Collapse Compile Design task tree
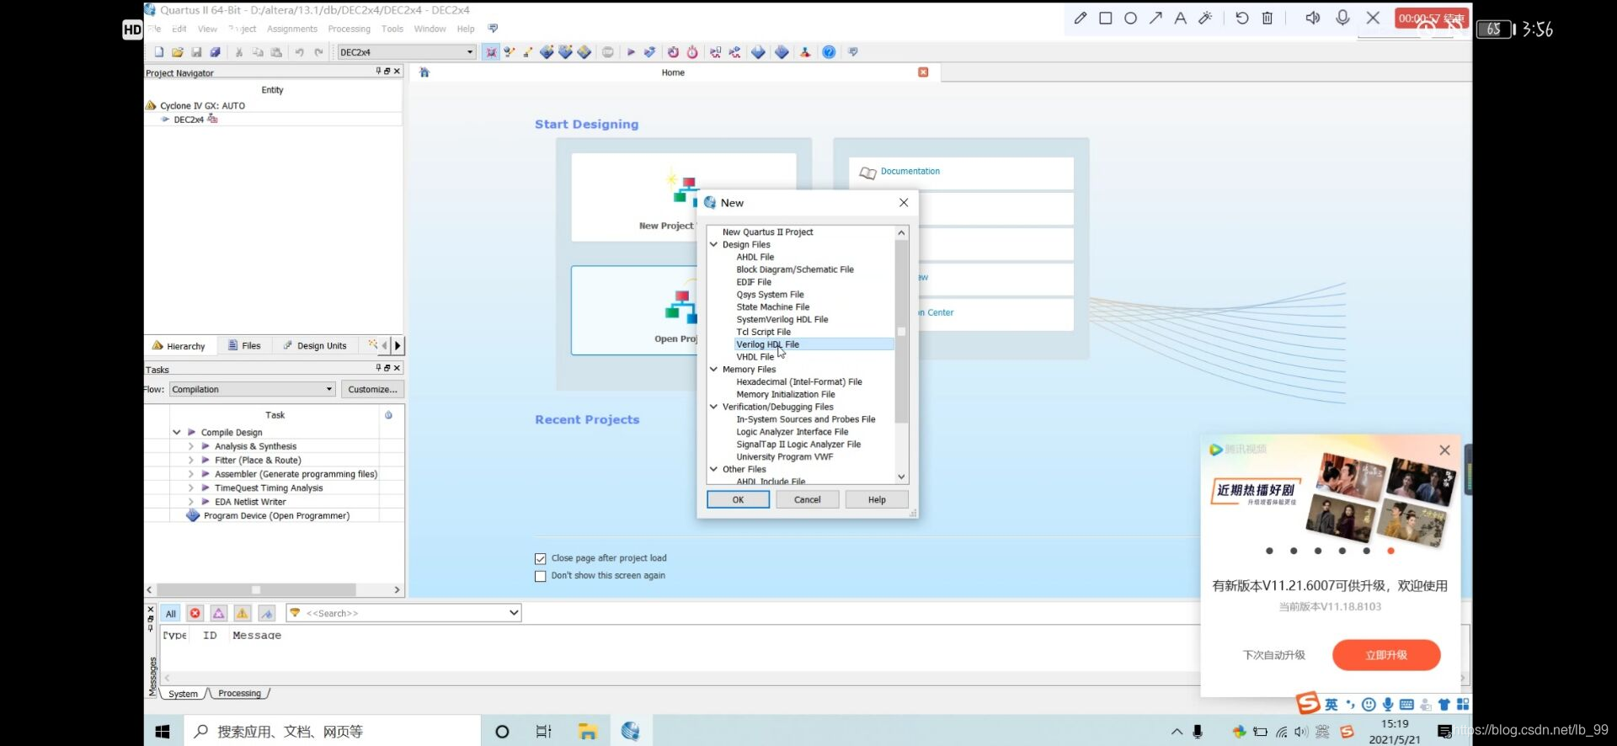This screenshot has width=1617, height=746. [177, 432]
